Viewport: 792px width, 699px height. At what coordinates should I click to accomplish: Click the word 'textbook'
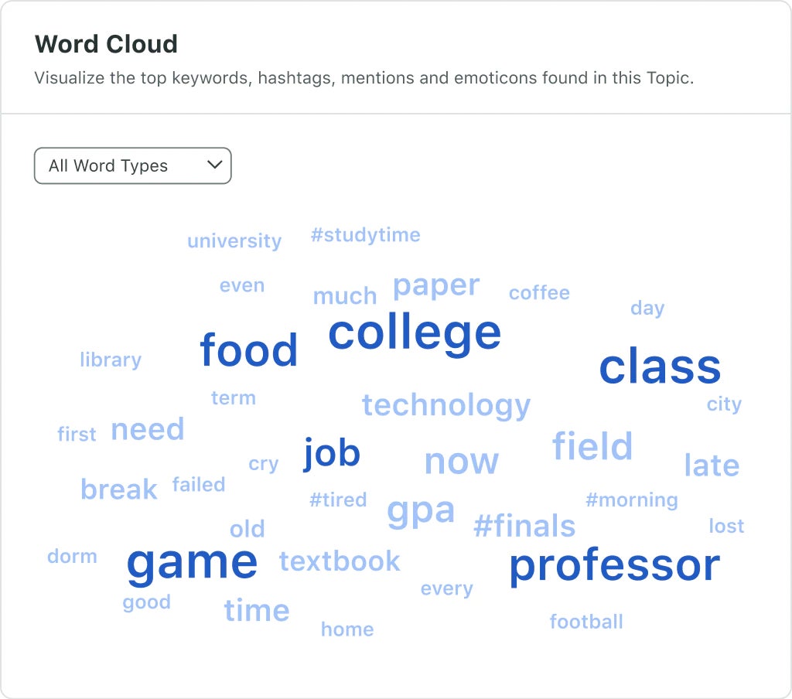(x=340, y=561)
